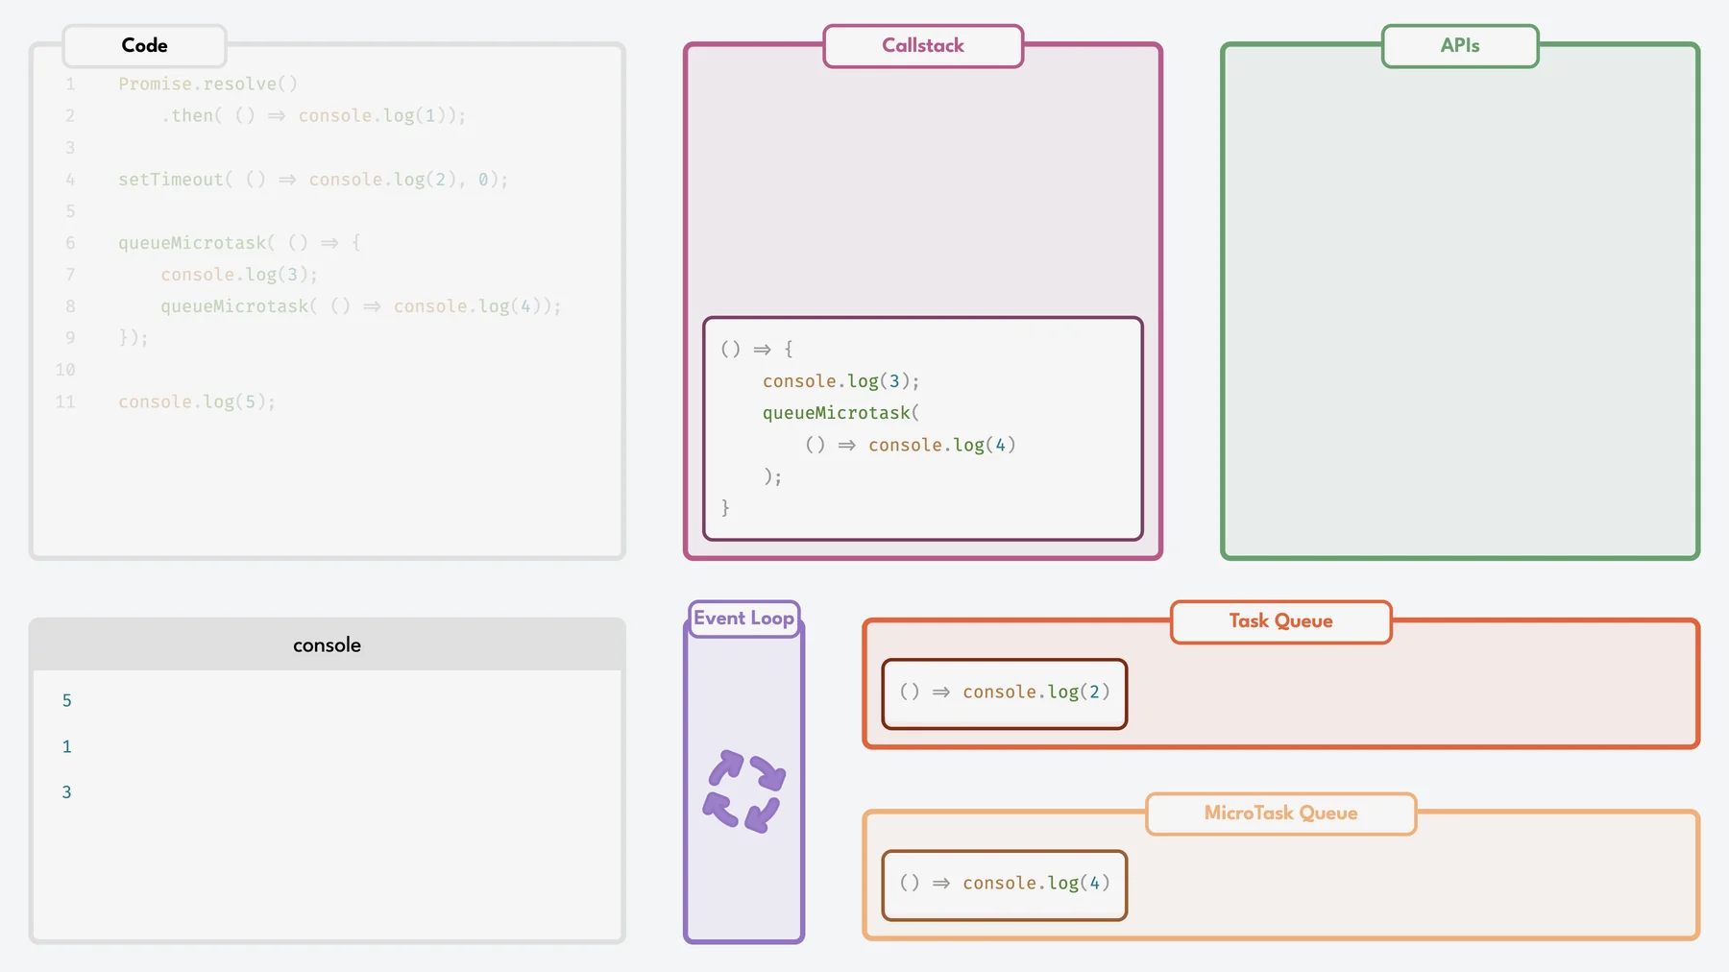Click the output value 5 in console
Viewport: 1729px width, 972px height.
click(66, 700)
